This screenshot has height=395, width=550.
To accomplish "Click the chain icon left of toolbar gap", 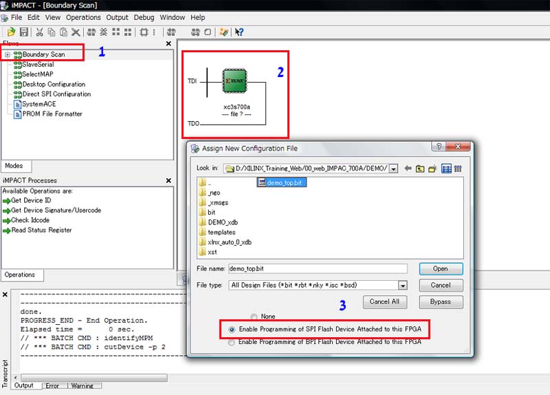I will click(171, 32).
